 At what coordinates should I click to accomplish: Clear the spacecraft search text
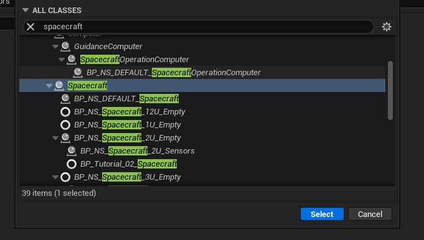click(31, 27)
